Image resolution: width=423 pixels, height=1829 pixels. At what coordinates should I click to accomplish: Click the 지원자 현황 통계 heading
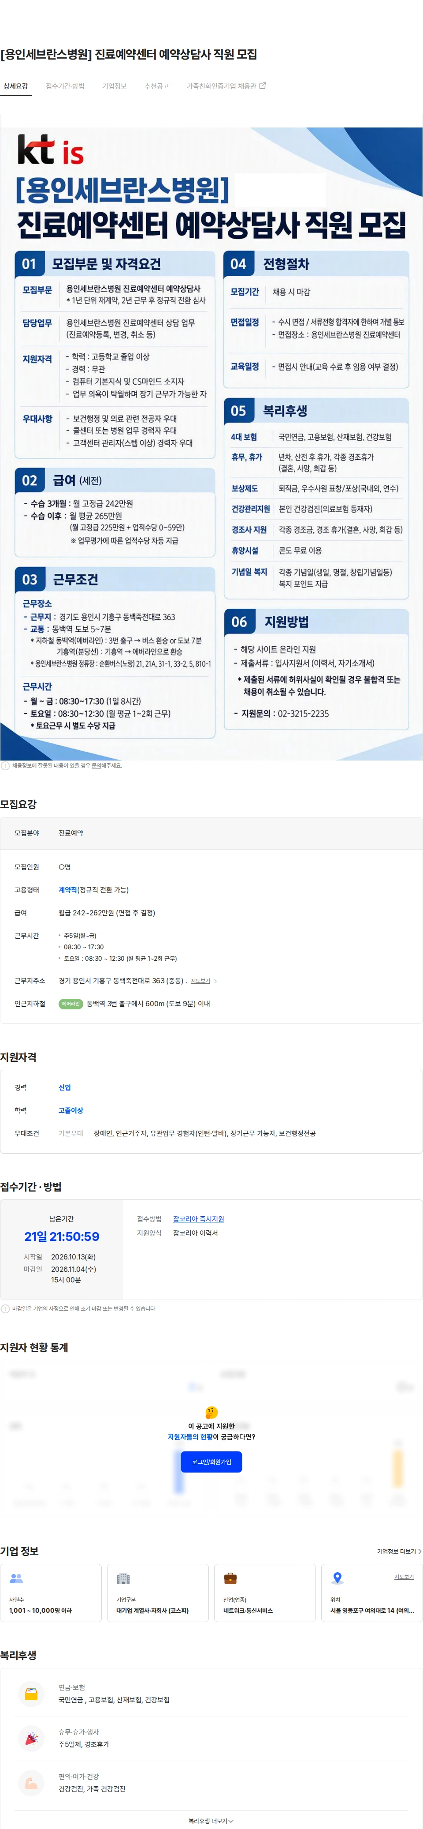click(x=34, y=1347)
